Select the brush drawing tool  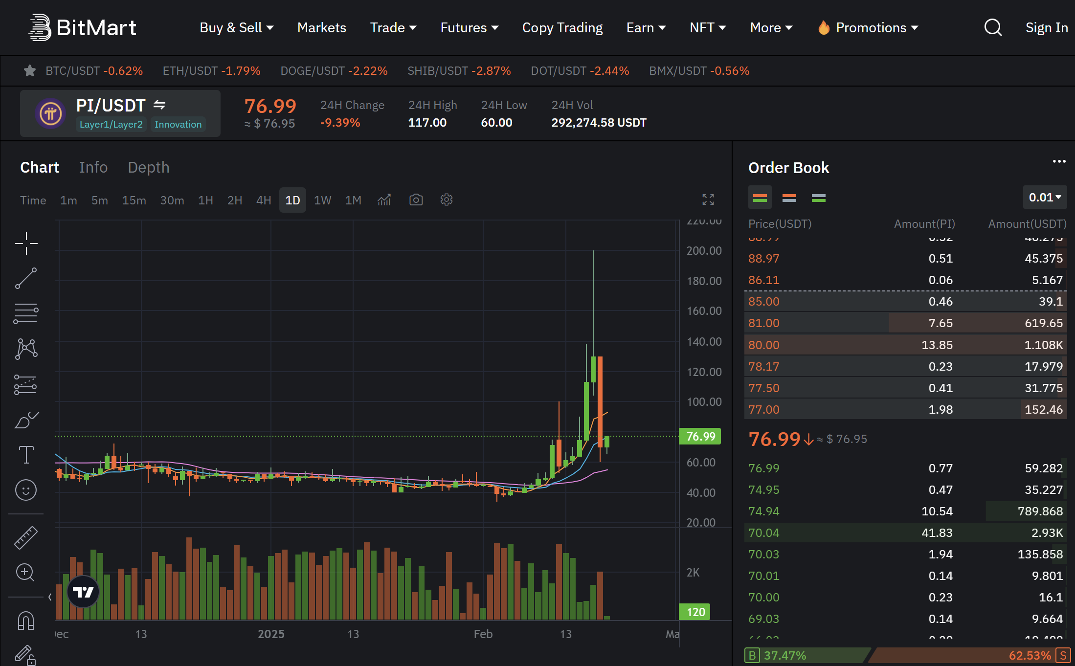tap(26, 420)
